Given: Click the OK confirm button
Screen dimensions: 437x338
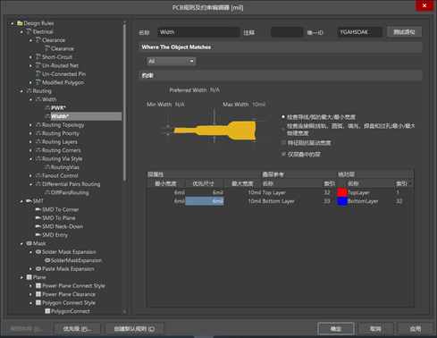Looking at the screenshot, I should pos(336,328).
